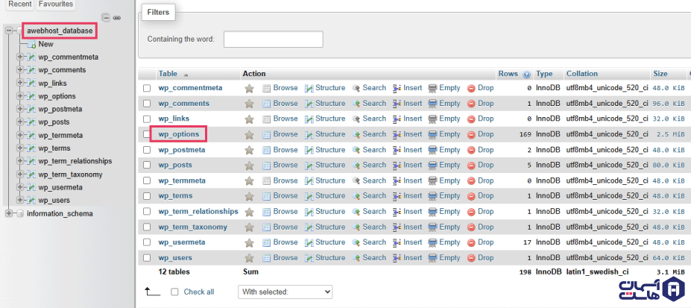This screenshot has width=691, height=308.
Task: Click the Structure icon for wp_posts row
Action: click(309, 166)
